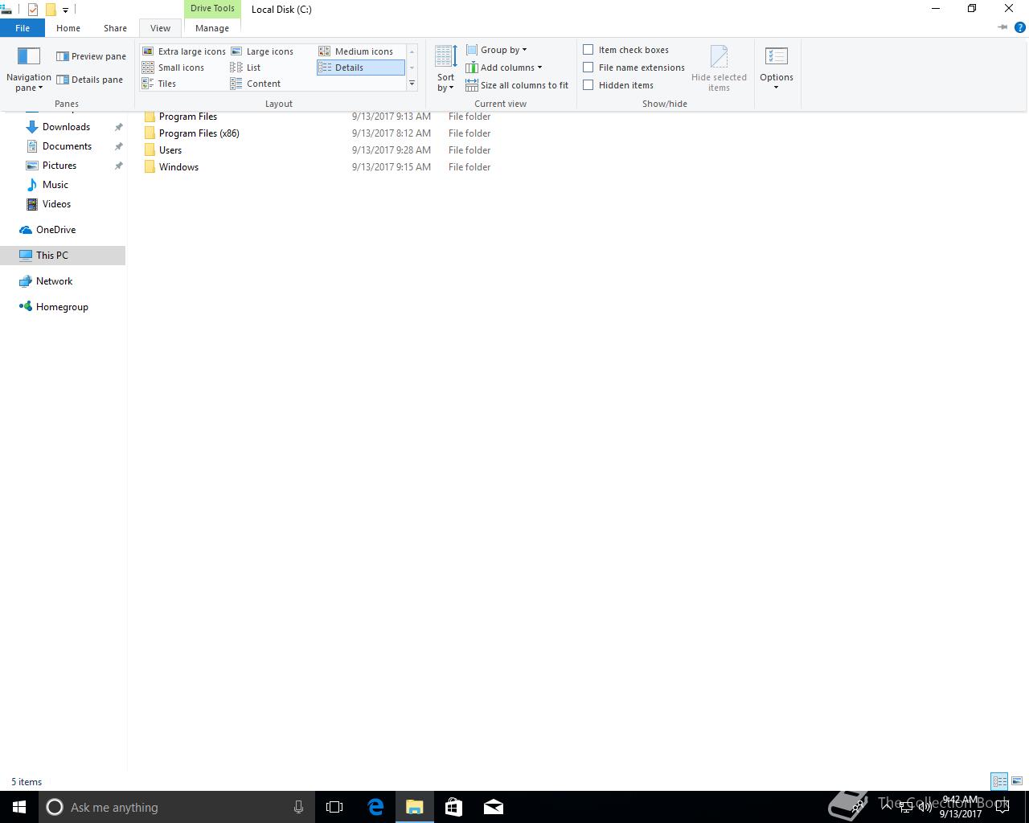Click Size all columns to fit
1029x823 pixels.
pos(517,85)
